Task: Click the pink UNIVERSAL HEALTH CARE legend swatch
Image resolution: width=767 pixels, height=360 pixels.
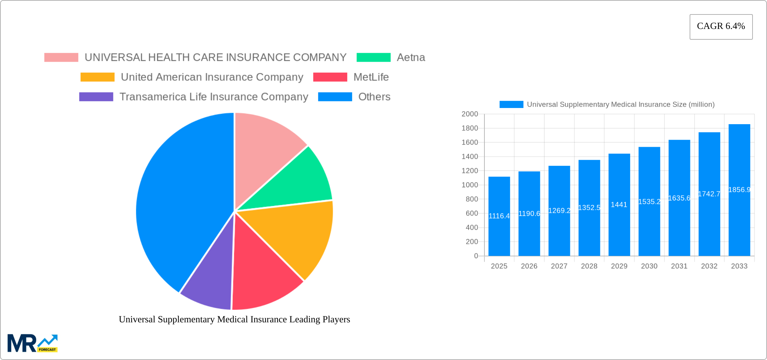Action: pos(61,57)
